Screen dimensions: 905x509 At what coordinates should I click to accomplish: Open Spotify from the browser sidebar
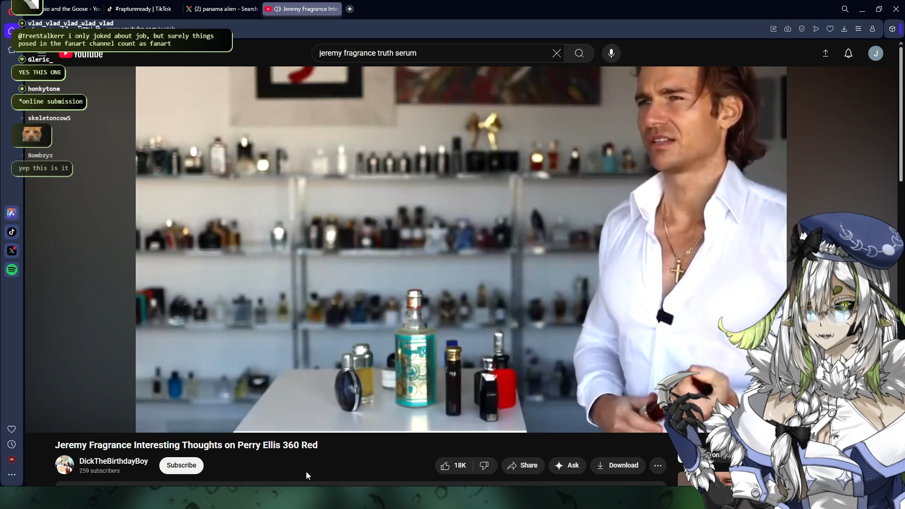tap(12, 270)
